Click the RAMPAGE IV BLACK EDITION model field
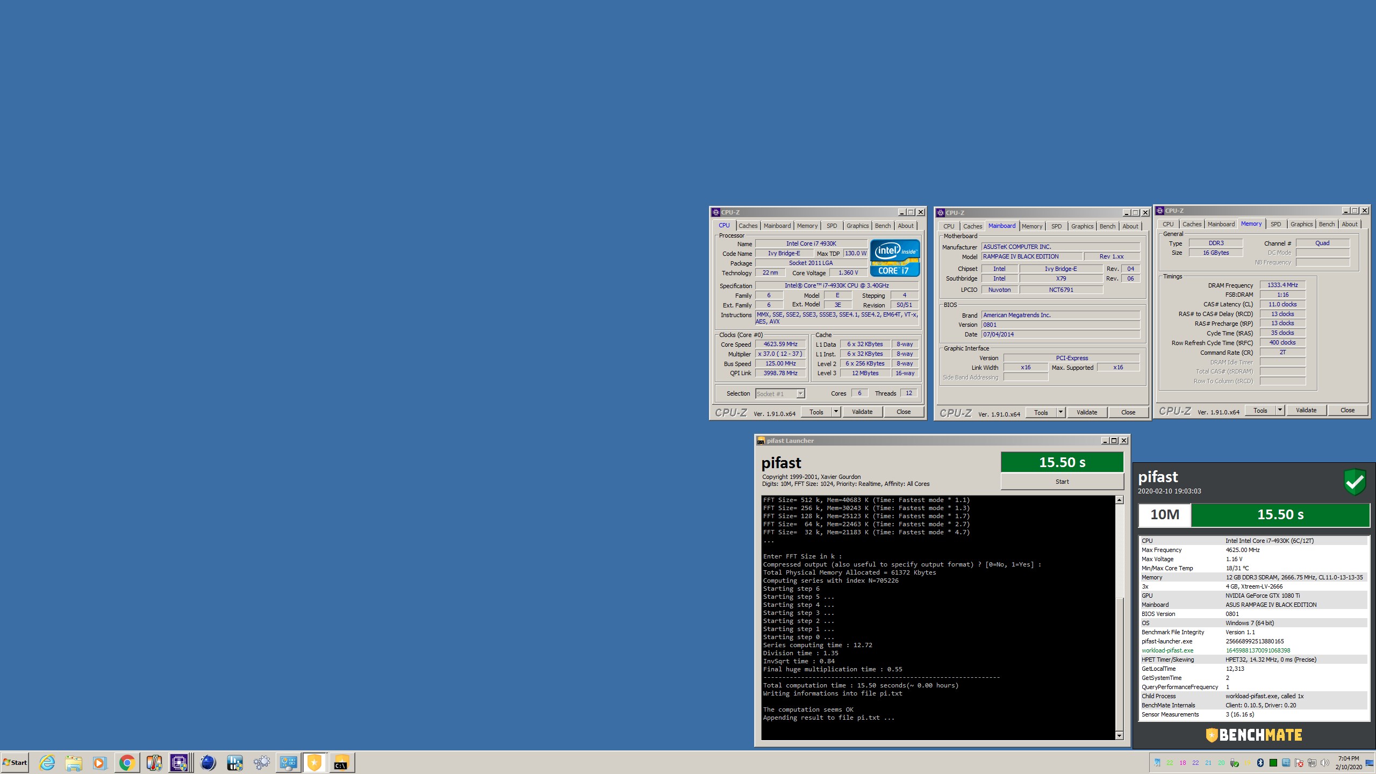The width and height of the screenshot is (1376, 774). (x=1031, y=257)
